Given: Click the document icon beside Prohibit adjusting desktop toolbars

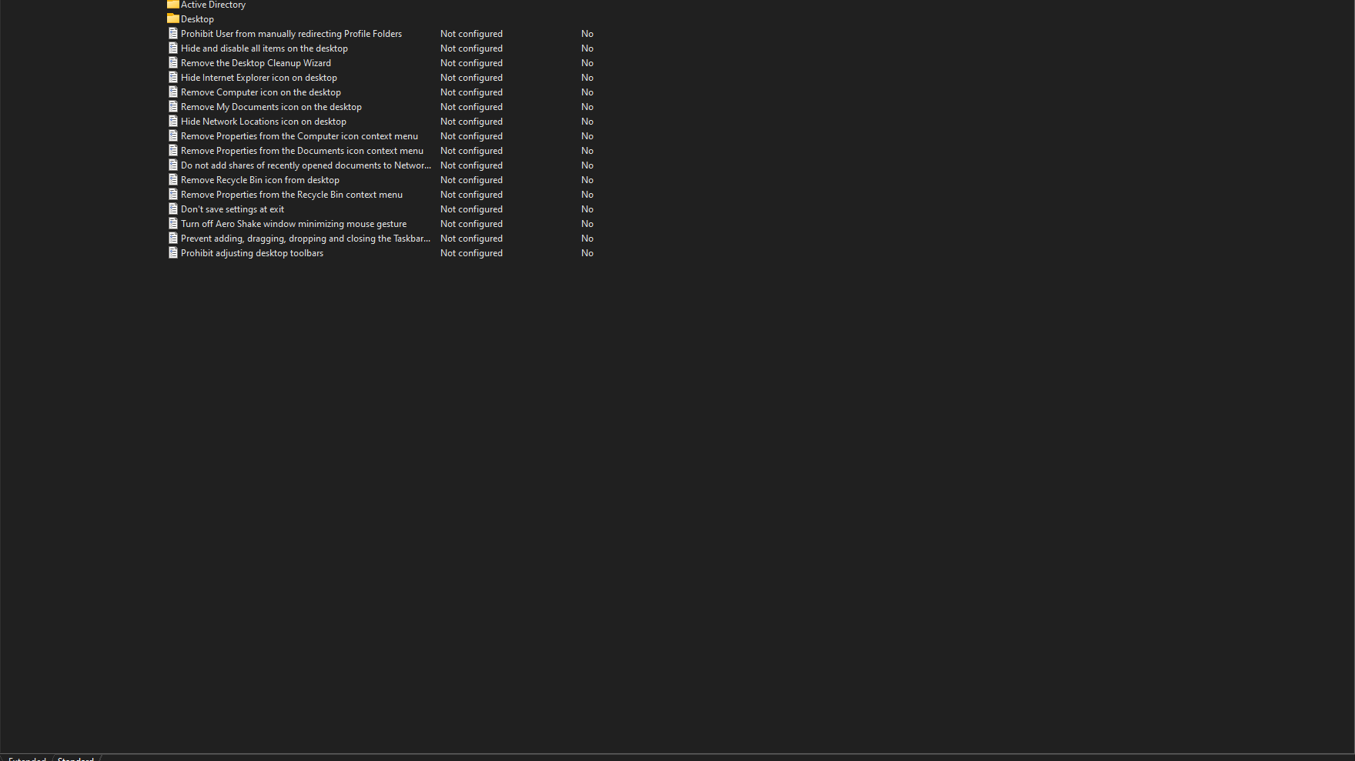Looking at the screenshot, I should pyautogui.click(x=172, y=252).
